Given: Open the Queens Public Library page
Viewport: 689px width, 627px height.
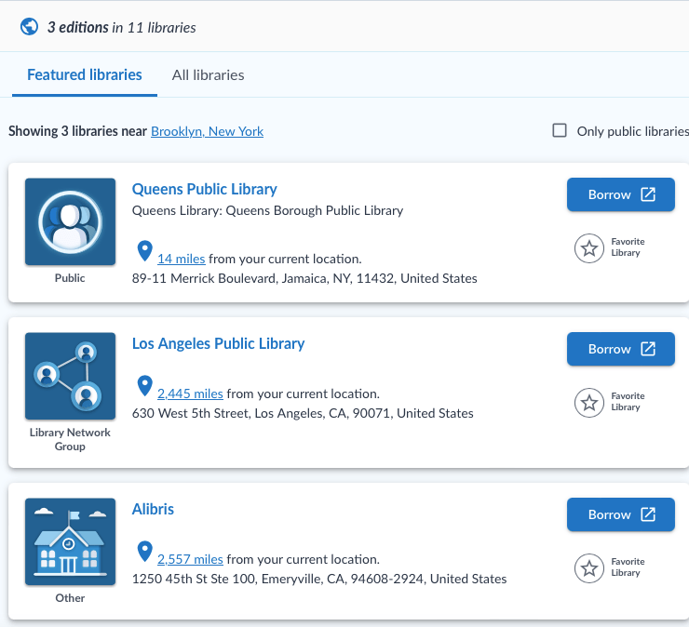Looking at the screenshot, I should 204,189.
